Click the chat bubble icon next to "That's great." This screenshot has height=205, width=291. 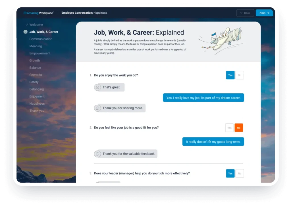97,87
